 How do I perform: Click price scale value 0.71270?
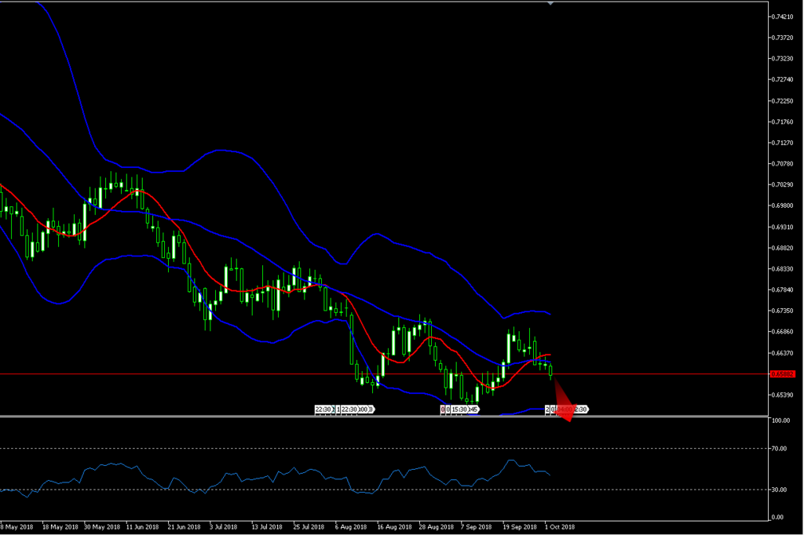[x=783, y=143]
